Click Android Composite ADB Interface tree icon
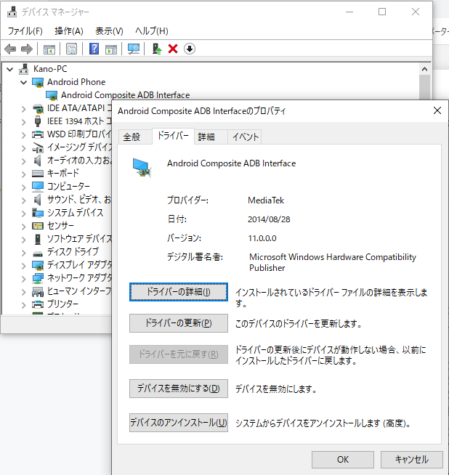 click(52, 95)
